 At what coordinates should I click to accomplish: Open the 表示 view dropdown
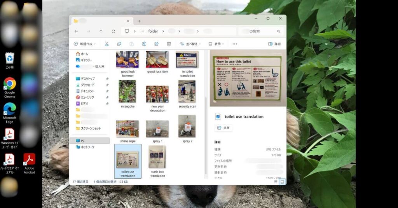pyautogui.click(x=216, y=44)
